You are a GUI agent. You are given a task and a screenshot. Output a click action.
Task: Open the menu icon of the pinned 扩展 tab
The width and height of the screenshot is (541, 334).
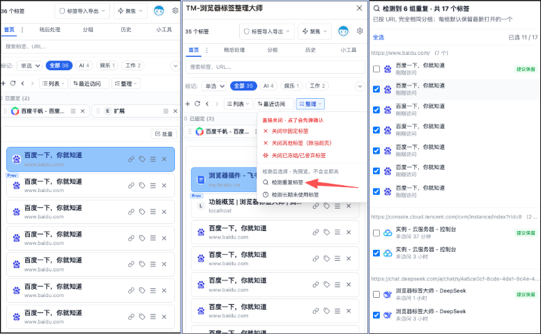click(166, 111)
